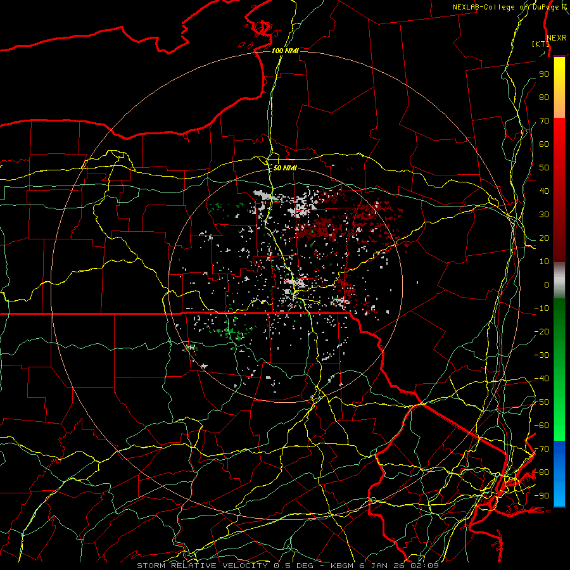The image size is (570, 570).
Task: Click the 100 NMI range ring label
Action: pyautogui.click(x=285, y=51)
